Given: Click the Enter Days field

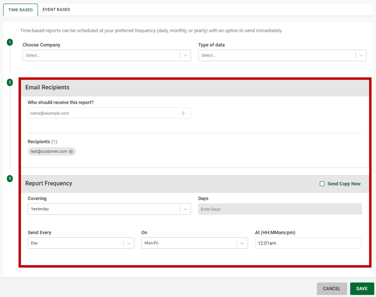Looking at the screenshot, I should click(280, 209).
